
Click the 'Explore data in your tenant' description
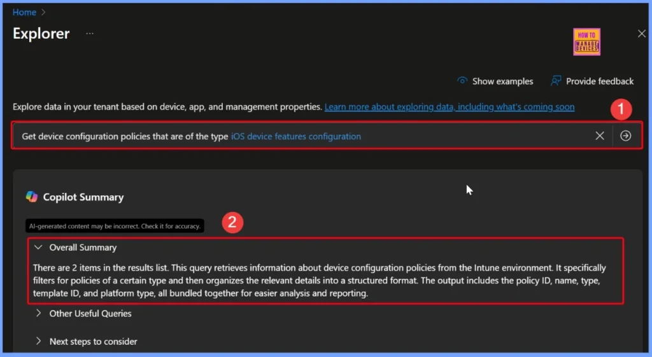point(167,107)
